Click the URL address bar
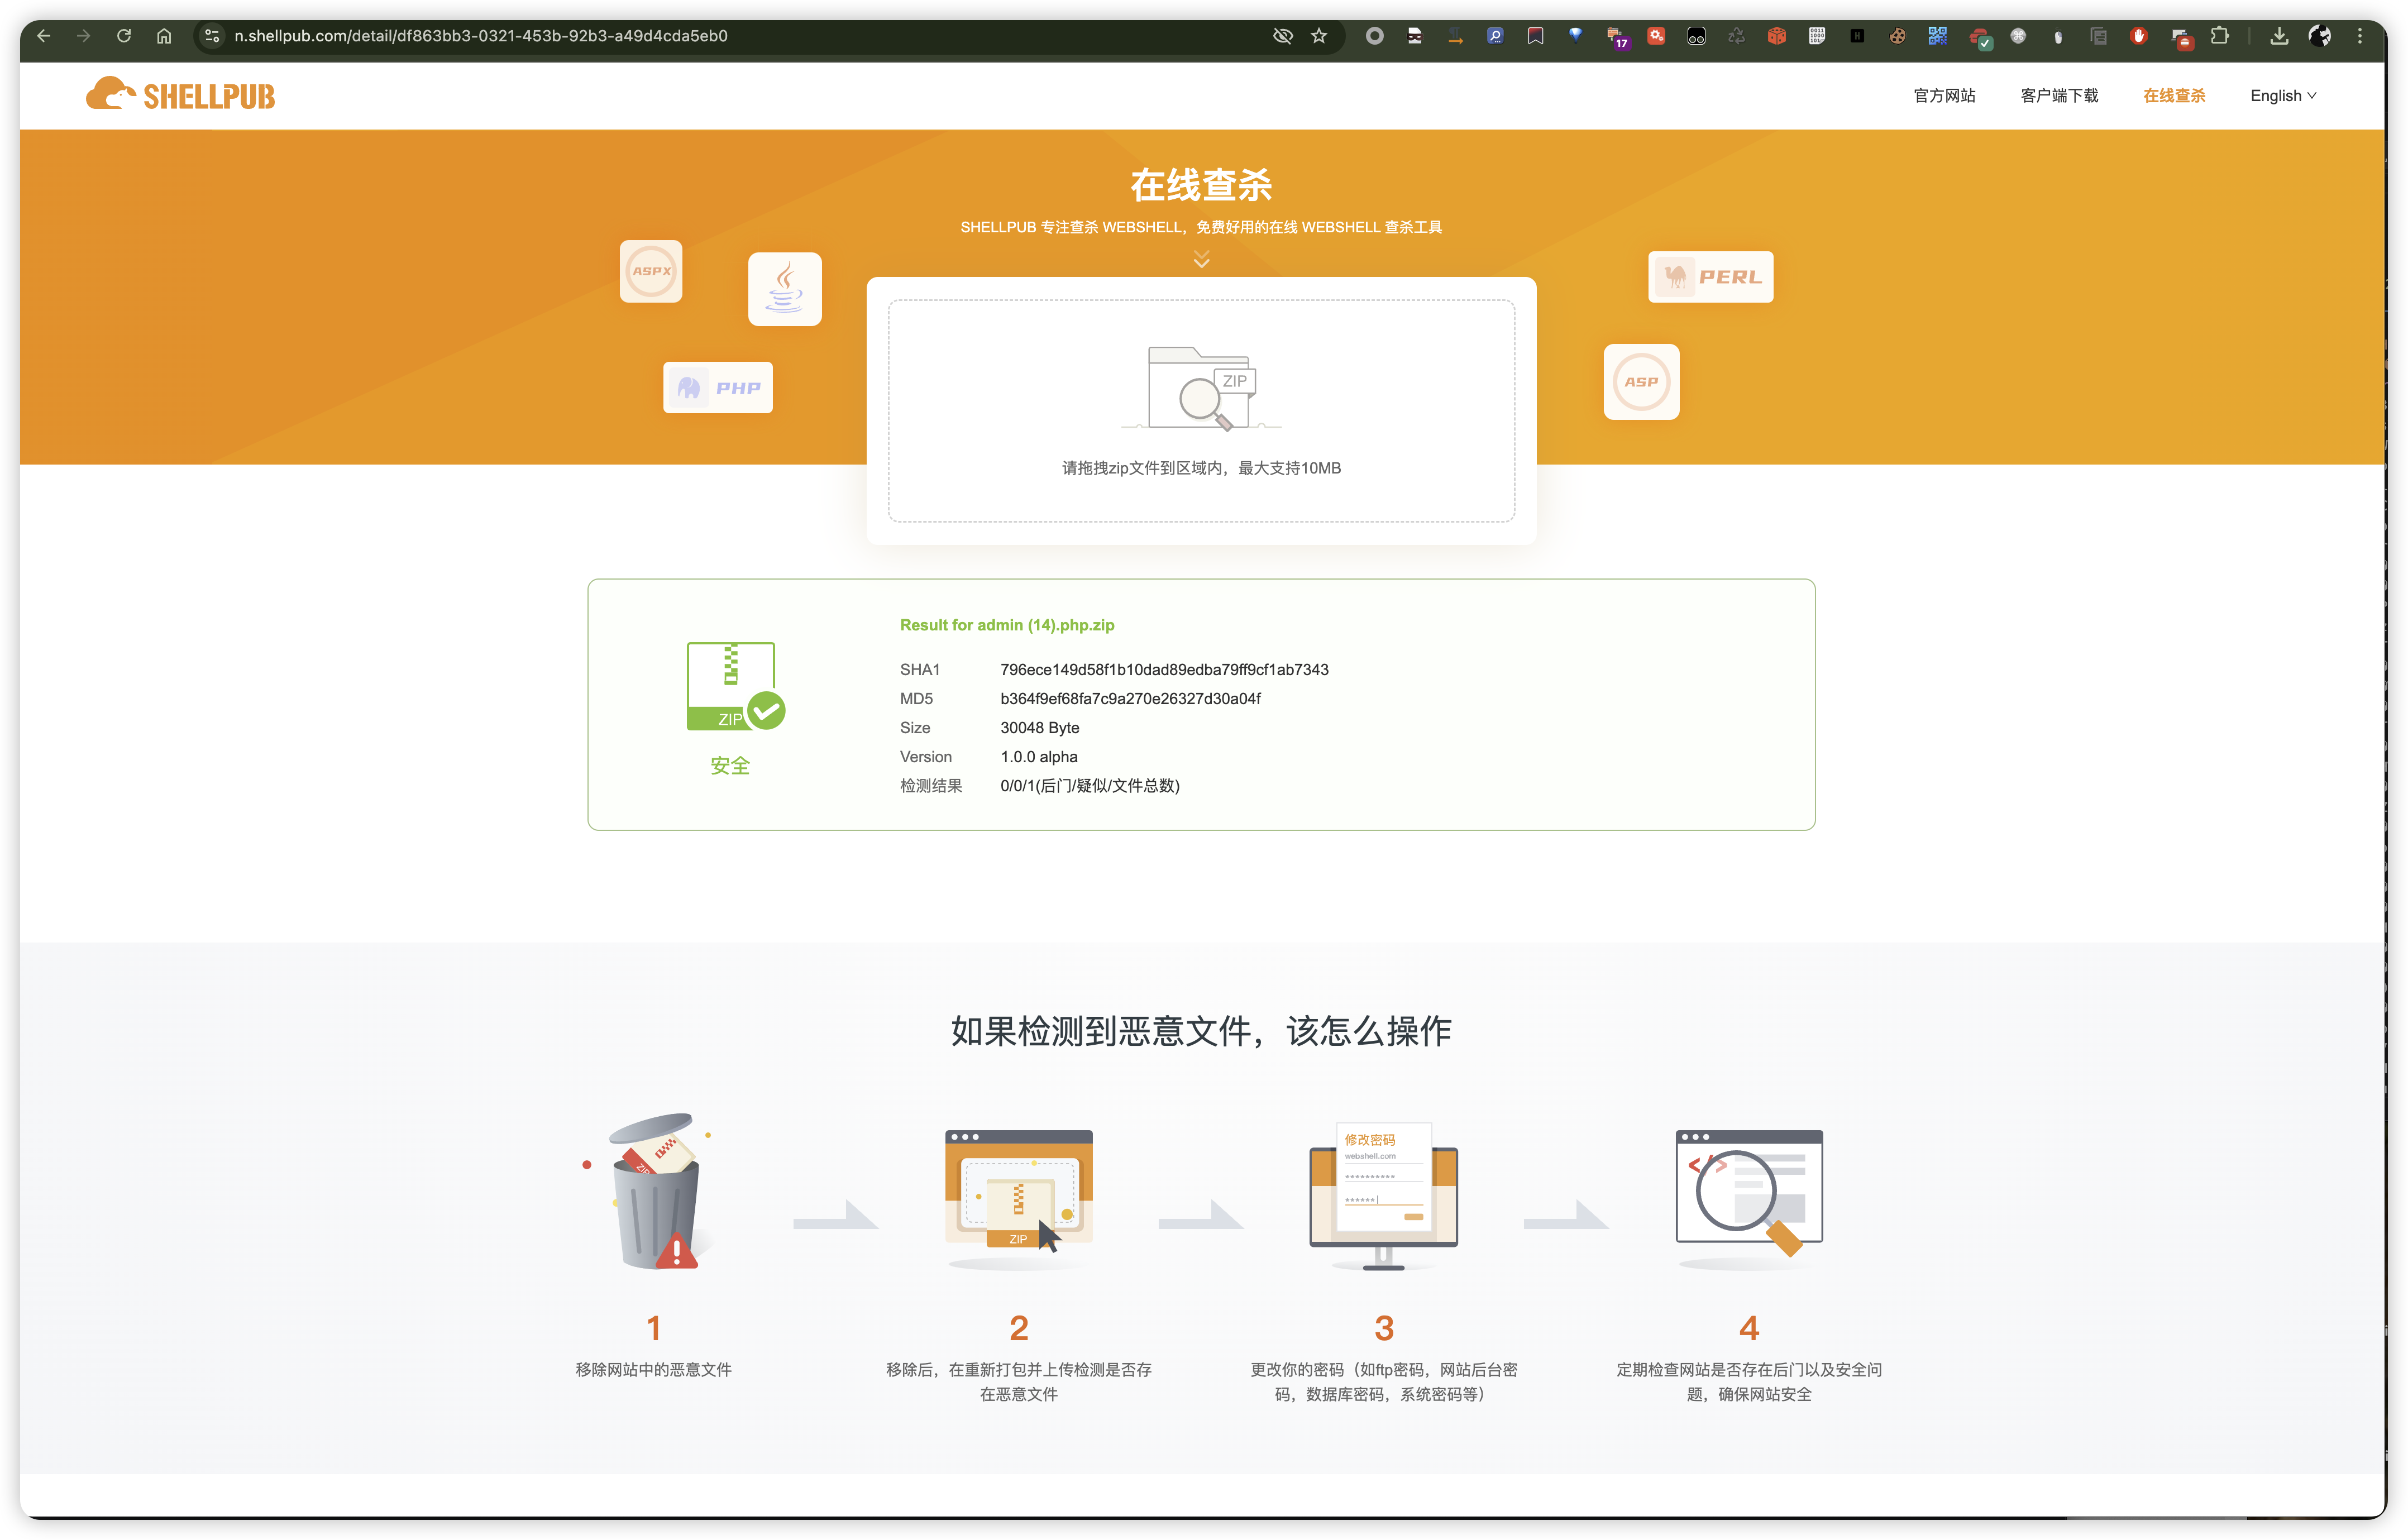This screenshot has width=2408, height=1540. click(740, 36)
